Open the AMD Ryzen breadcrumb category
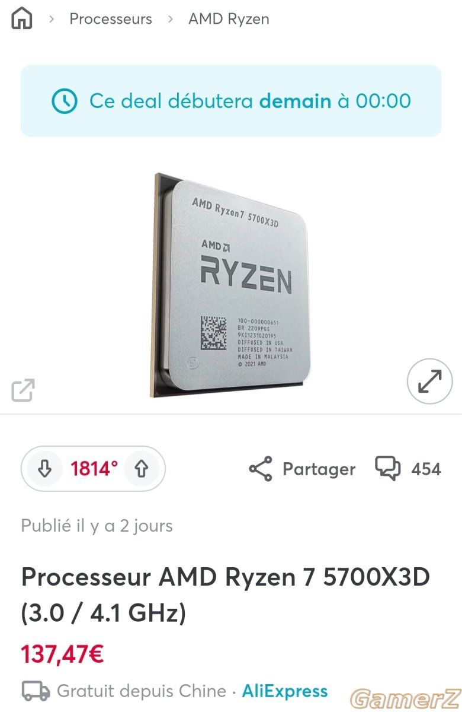 click(x=229, y=19)
